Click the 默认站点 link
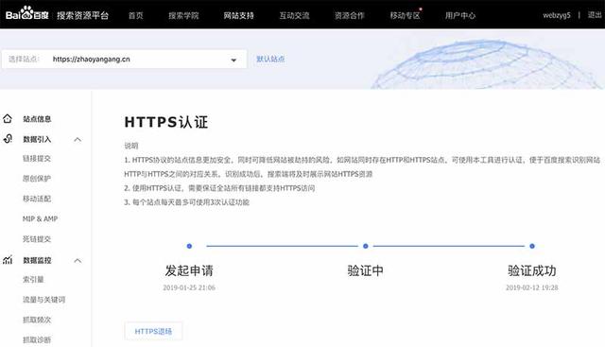The height and width of the screenshot is (347, 605). click(270, 59)
